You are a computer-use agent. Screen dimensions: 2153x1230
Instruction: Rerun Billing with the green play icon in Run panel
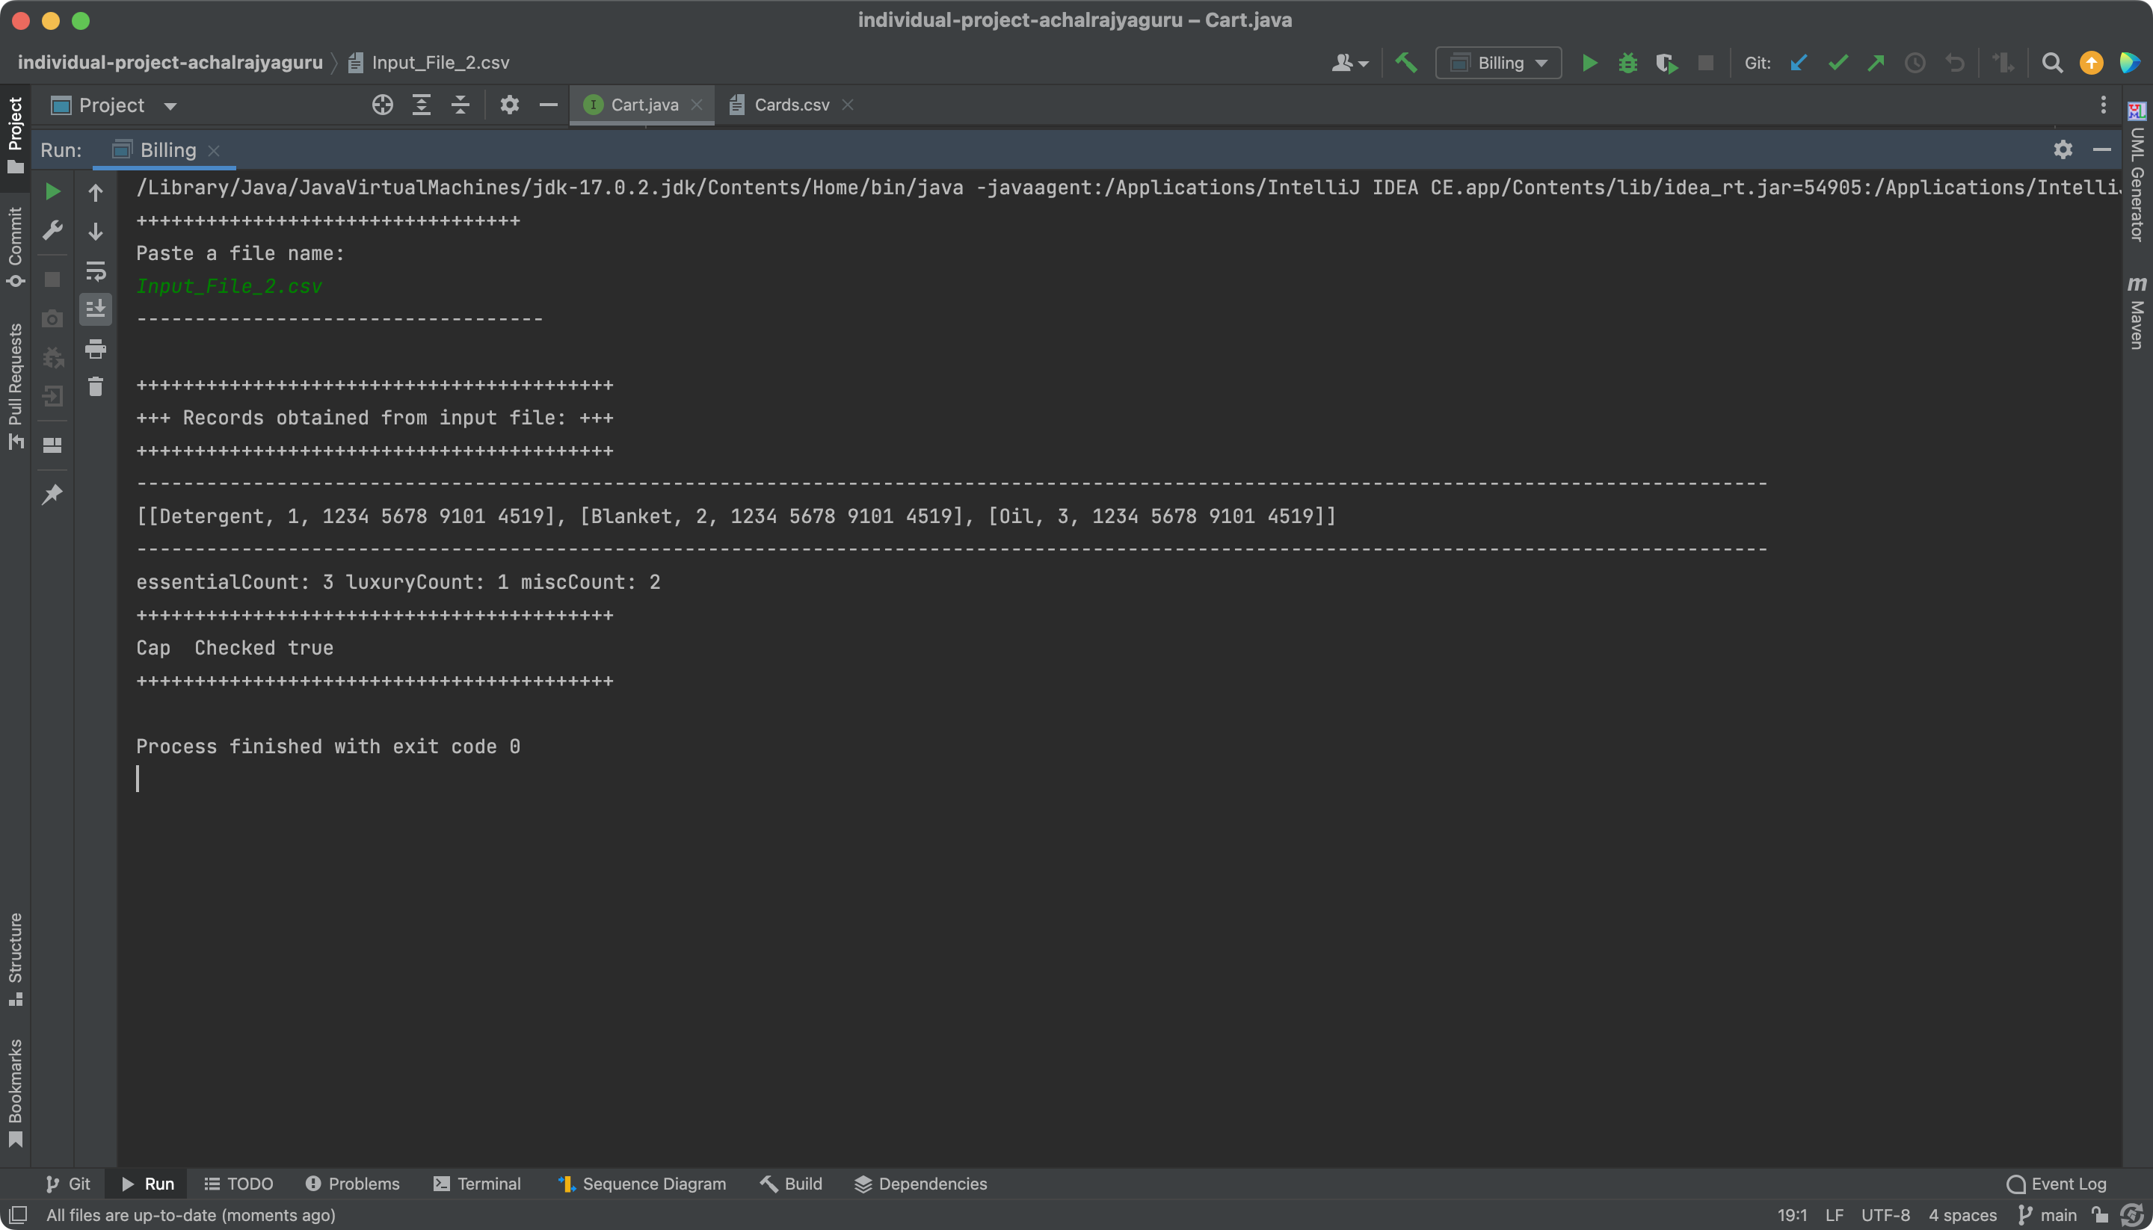click(x=52, y=192)
